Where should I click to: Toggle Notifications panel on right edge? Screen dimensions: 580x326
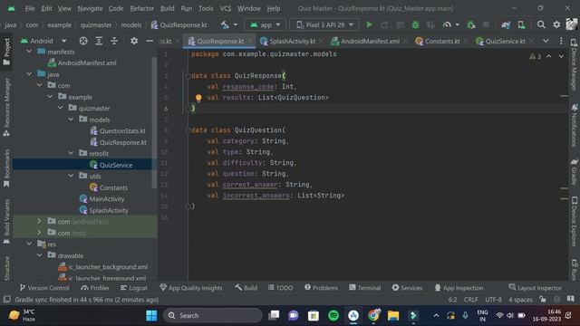pos(574,126)
